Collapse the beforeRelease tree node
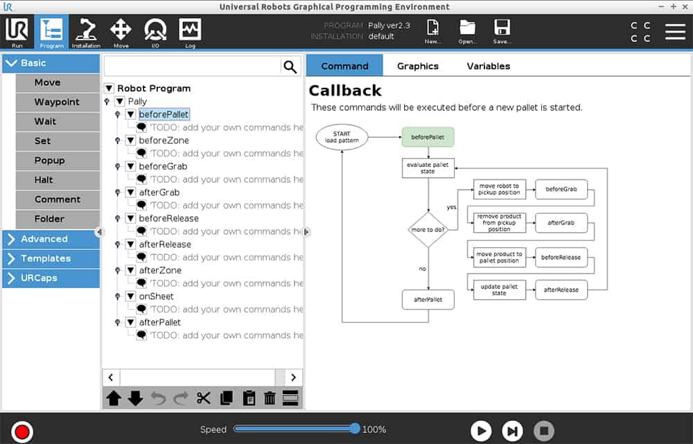 click(130, 219)
